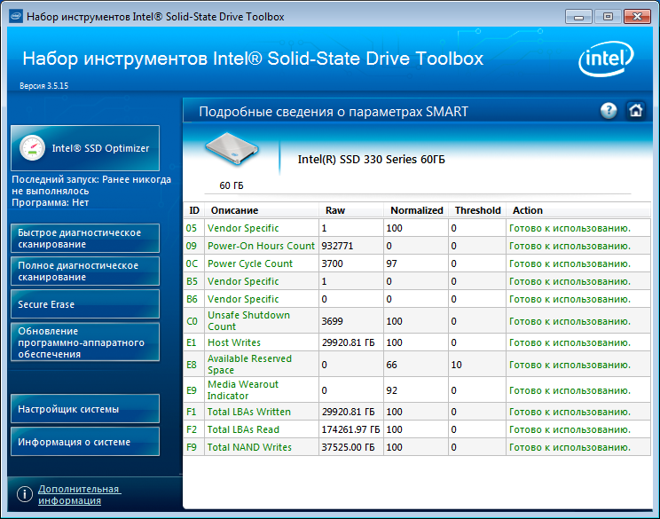Minimize the Toolbox window
This screenshot has width=660, height=519.
tap(578, 17)
